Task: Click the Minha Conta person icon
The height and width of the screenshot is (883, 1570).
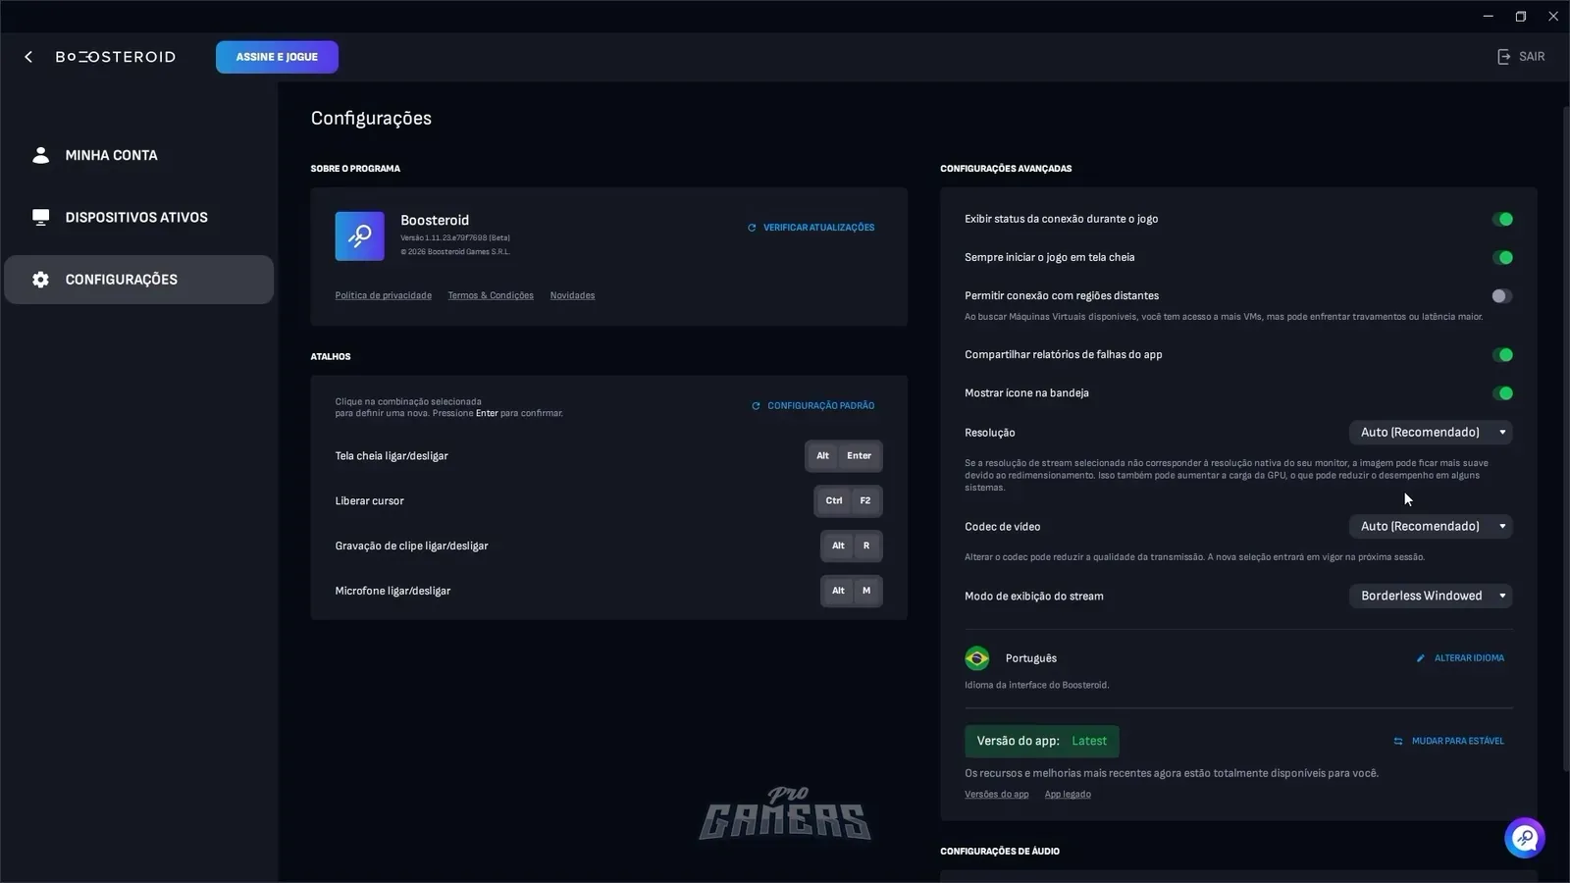Action: tap(40, 155)
